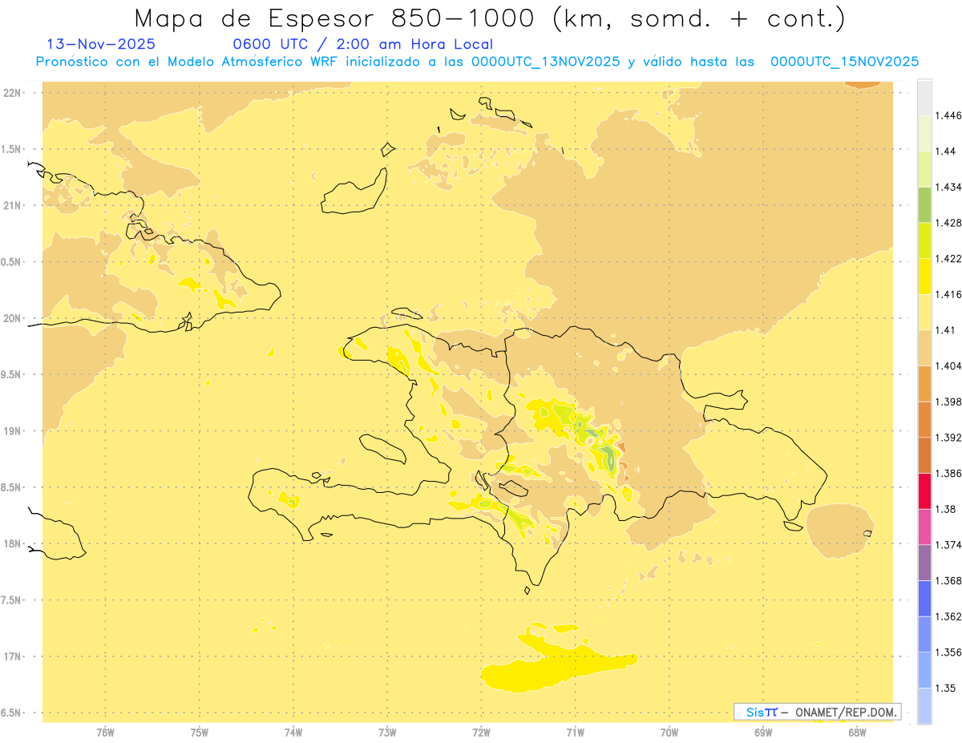Image resolution: width=962 pixels, height=743 pixels.
Task: Click the legend value '1.422'
Action: point(947,258)
